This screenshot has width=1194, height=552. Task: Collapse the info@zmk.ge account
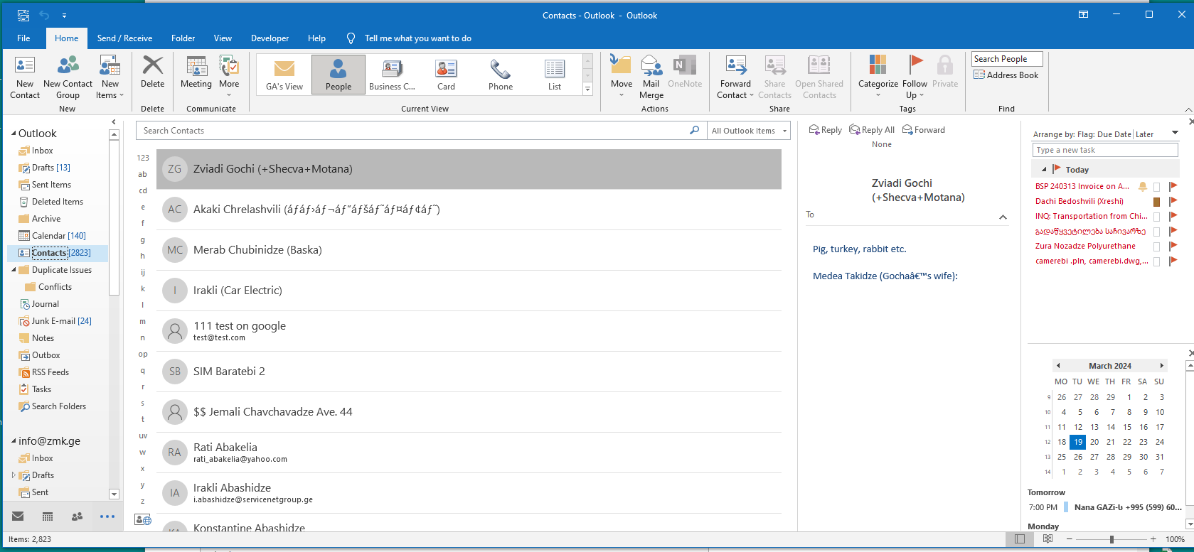click(14, 441)
